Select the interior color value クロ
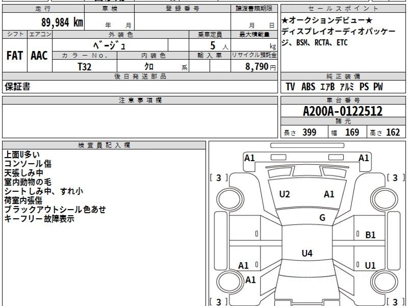Screen dimensions: 408x306 [x=149, y=67]
